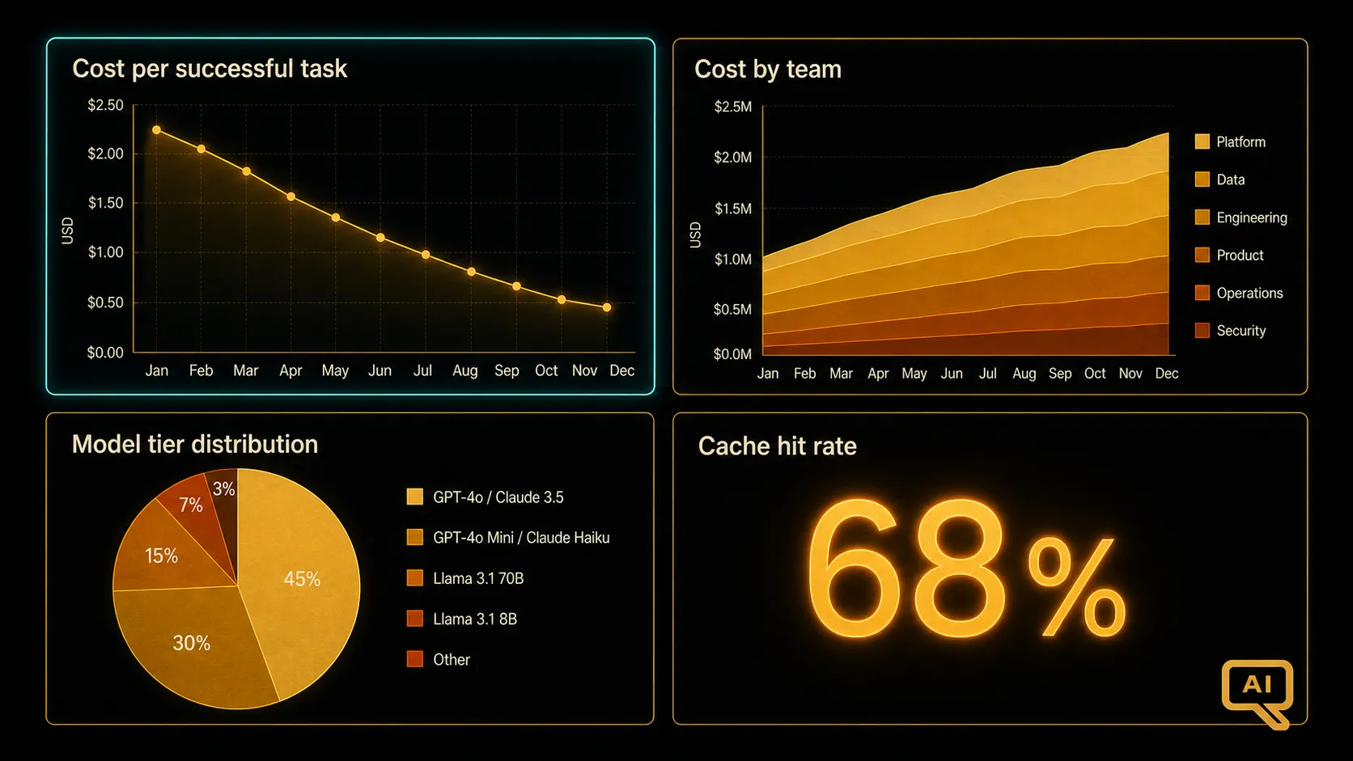Click the 'Cache hit rate' title
The height and width of the screenshot is (761, 1353).
click(x=778, y=446)
